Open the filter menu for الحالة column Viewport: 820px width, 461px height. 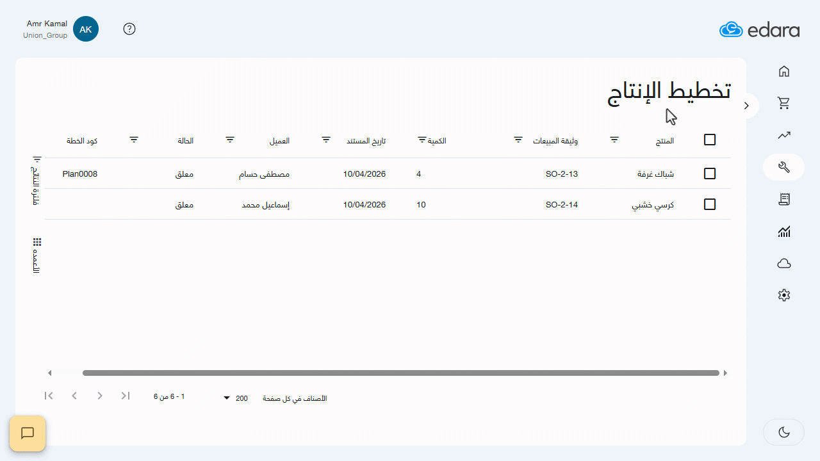(x=134, y=139)
